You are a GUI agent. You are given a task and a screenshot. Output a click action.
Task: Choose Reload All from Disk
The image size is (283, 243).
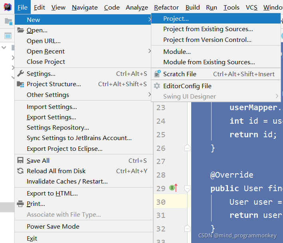point(84,171)
